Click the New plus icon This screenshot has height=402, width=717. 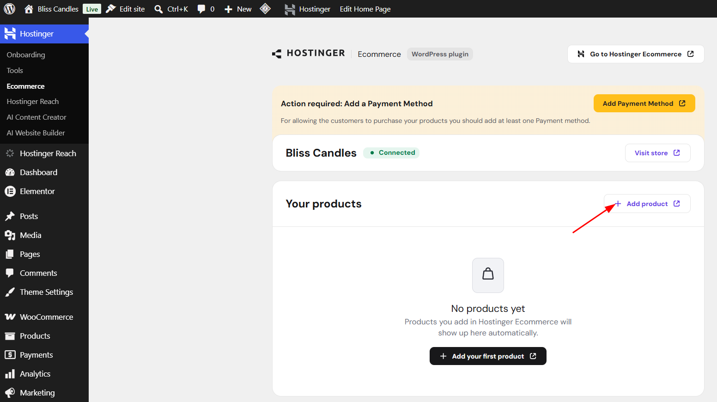(x=228, y=9)
